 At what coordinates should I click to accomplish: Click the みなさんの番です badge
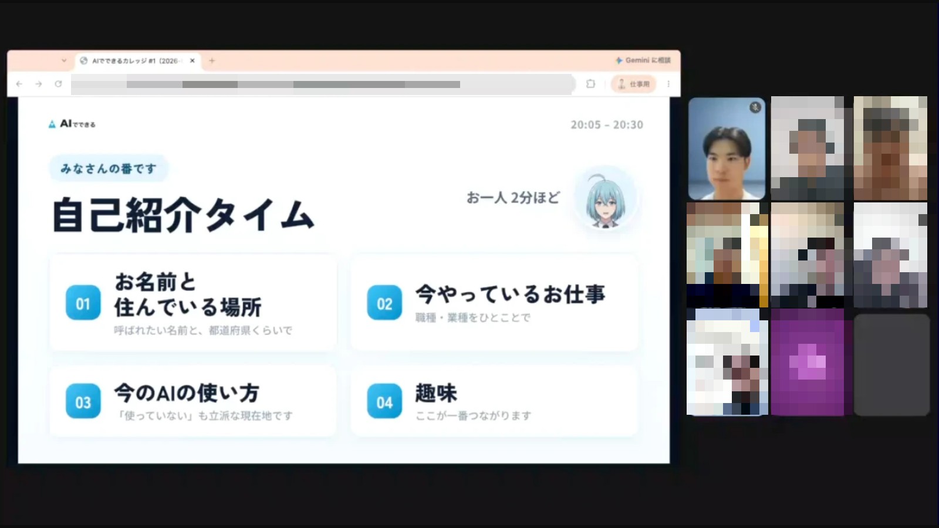click(109, 168)
